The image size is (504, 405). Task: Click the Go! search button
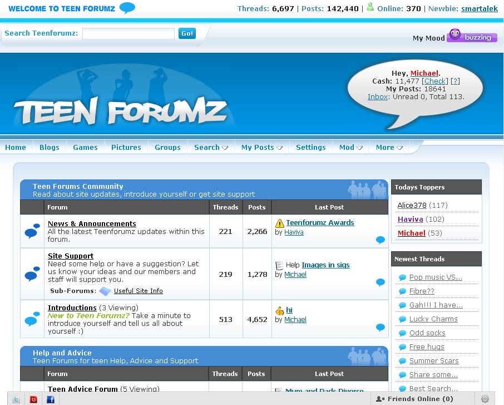[x=187, y=33]
